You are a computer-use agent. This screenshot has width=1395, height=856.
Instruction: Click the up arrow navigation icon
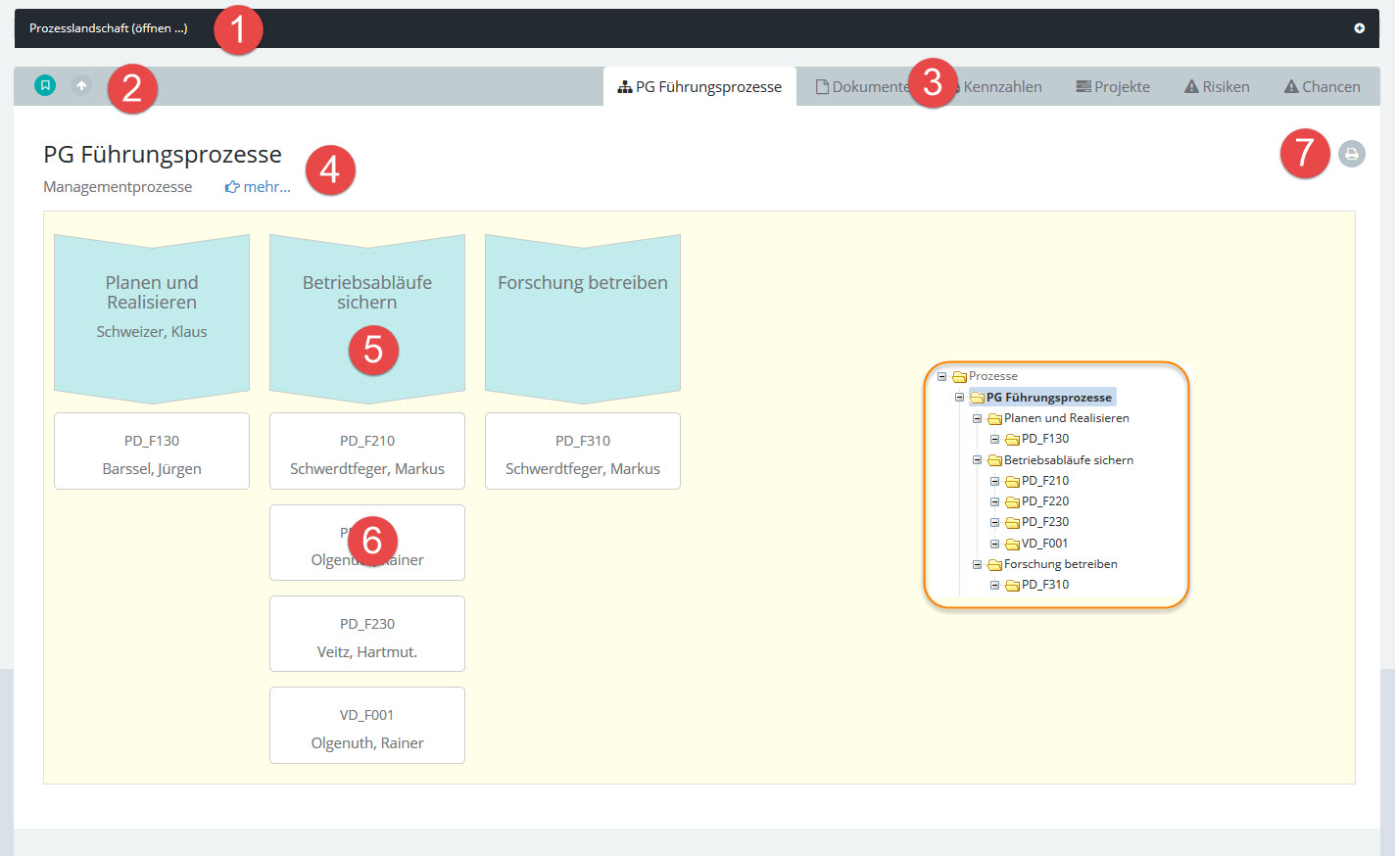pyautogui.click(x=81, y=86)
